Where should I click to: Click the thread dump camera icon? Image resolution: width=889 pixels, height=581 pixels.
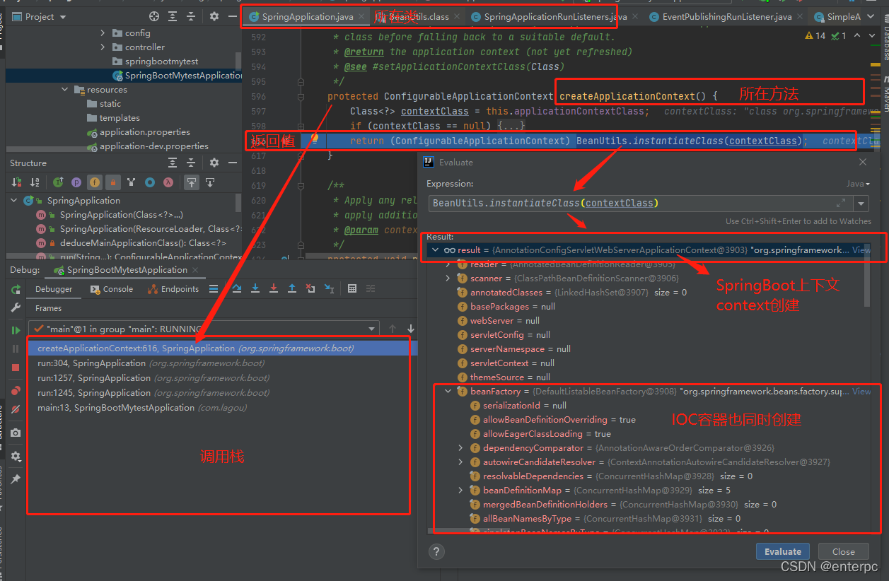16,433
